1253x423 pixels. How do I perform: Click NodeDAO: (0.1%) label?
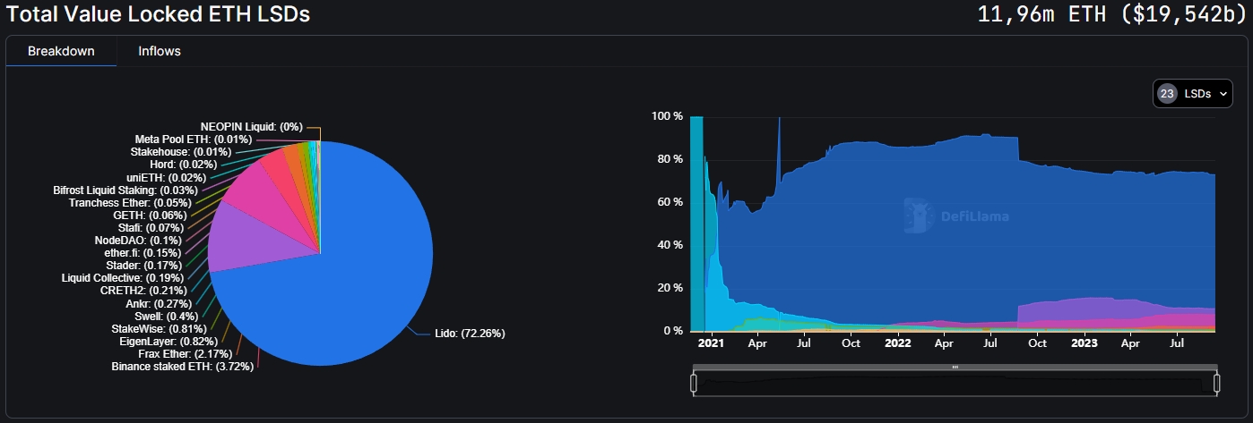click(137, 241)
